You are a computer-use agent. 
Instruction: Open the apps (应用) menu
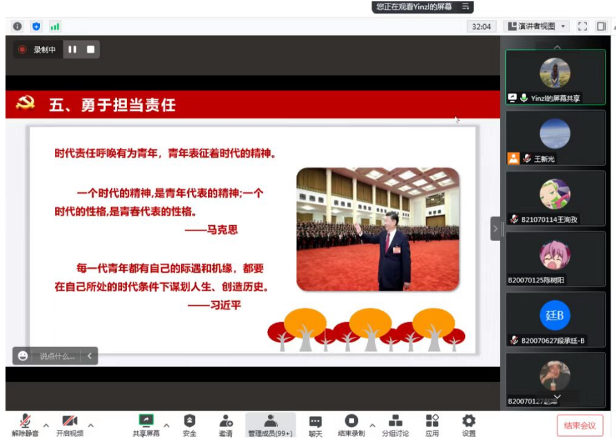tap(432, 424)
